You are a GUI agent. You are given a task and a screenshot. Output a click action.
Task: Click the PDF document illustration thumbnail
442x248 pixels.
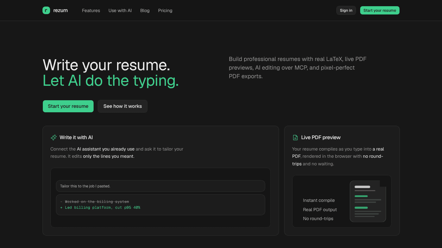tap(368, 201)
